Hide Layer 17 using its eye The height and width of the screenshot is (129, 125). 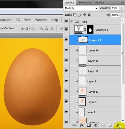point(66,40)
